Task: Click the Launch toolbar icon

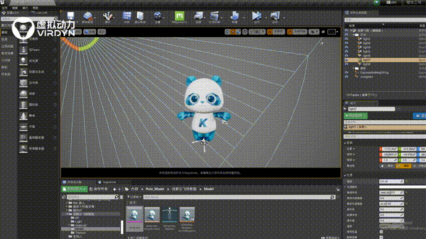Action: 275,16
